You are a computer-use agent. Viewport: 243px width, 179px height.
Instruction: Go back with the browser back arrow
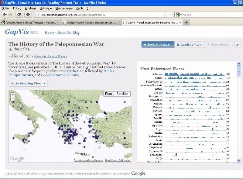coord(5,15)
